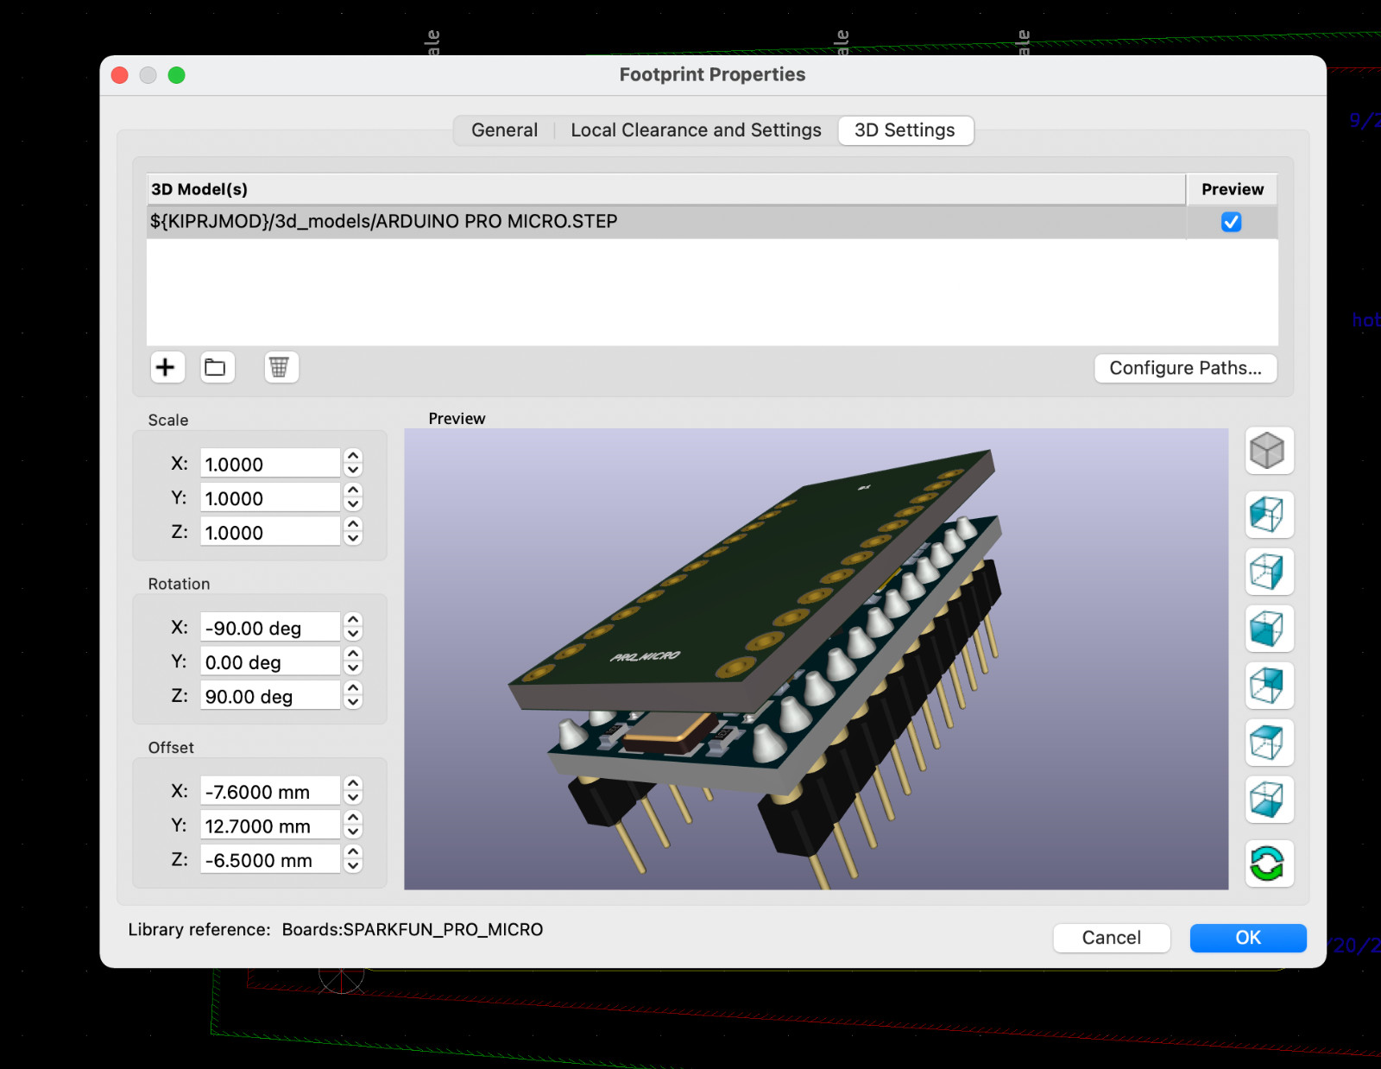View 3D model from bottom

click(1269, 800)
